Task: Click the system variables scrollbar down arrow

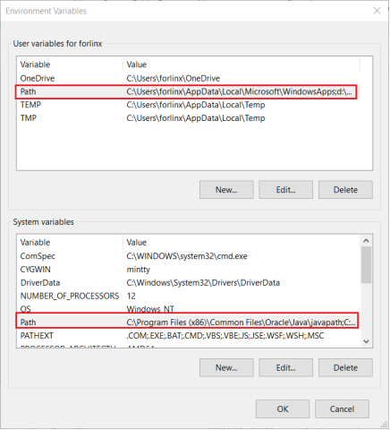Action: (x=367, y=341)
